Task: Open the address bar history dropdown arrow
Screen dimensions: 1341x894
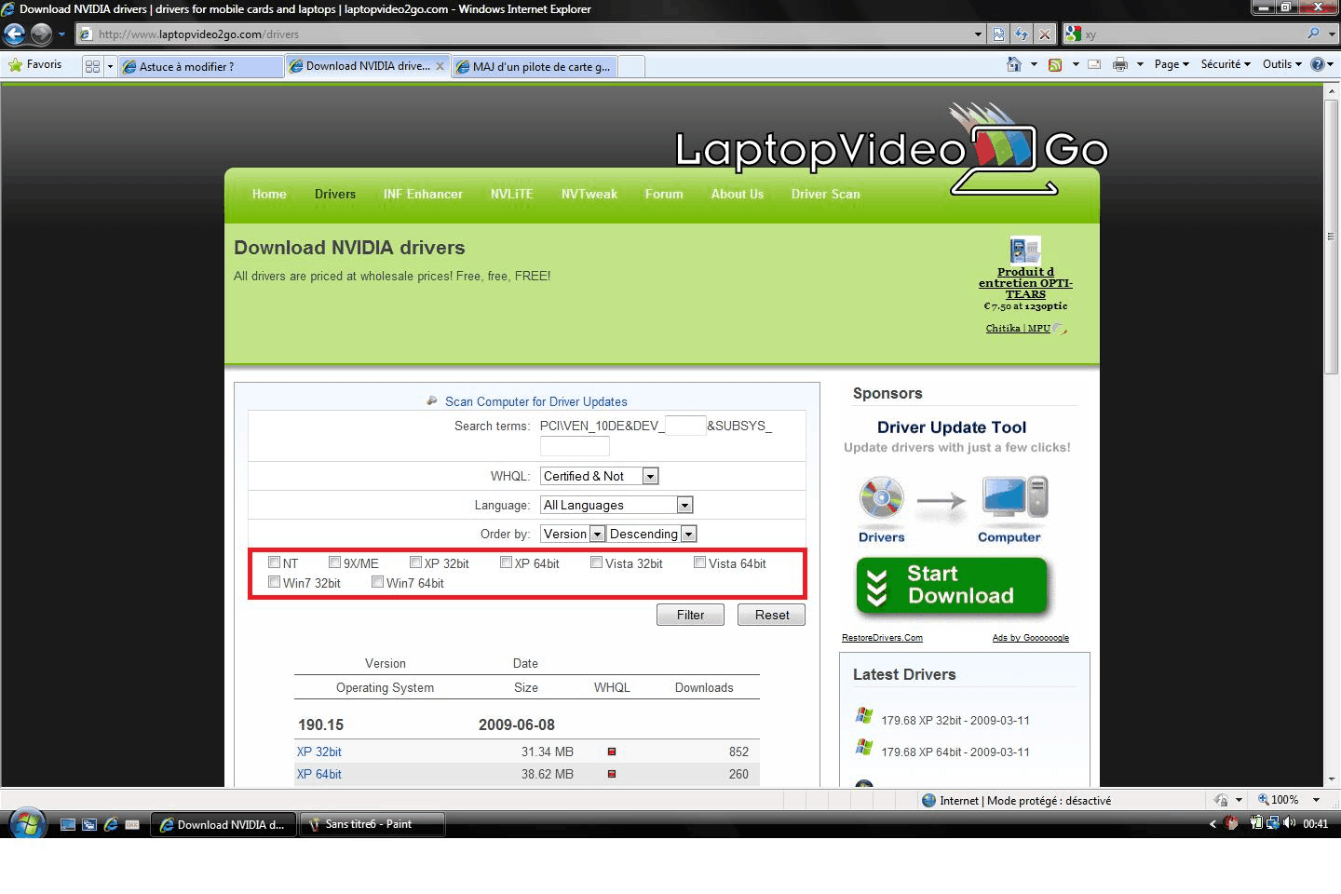Action: (978, 34)
